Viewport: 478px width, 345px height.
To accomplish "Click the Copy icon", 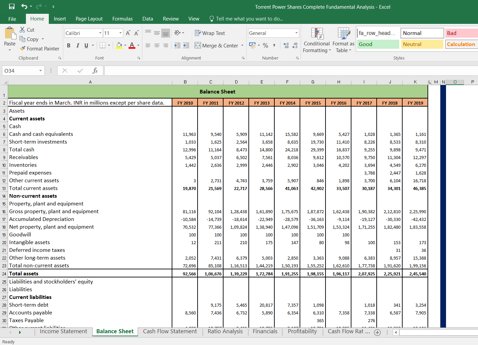I will click(x=23, y=39).
